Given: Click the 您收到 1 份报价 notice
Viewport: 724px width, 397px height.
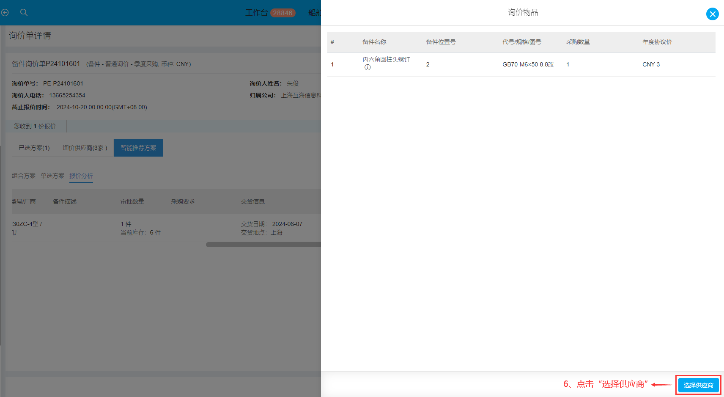Looking at the screenshot, I should pyautogui.click(x=35, y=126).
